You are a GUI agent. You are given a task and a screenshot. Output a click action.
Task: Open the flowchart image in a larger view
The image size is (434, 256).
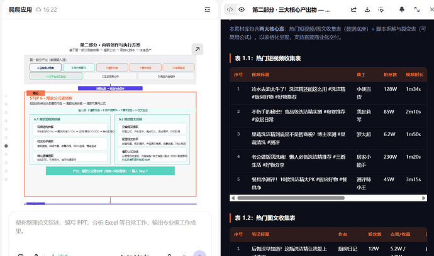(x=198, y=49)
